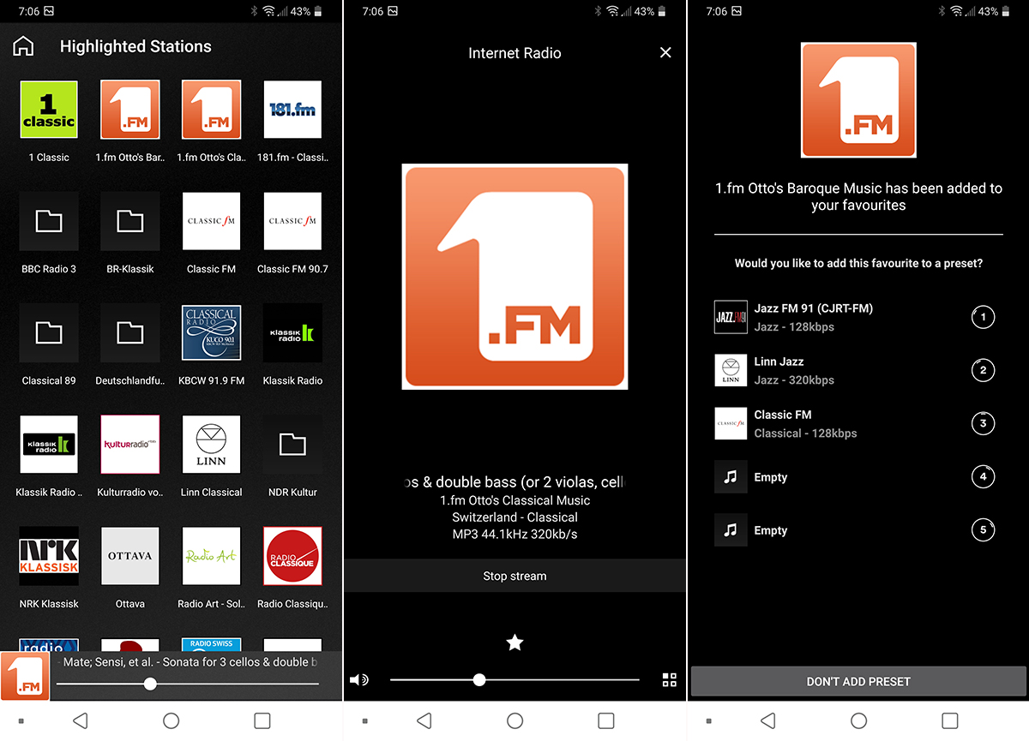Tap the star to favourite this station
The height and width of the screenshot is (741, 1029).
514,642
